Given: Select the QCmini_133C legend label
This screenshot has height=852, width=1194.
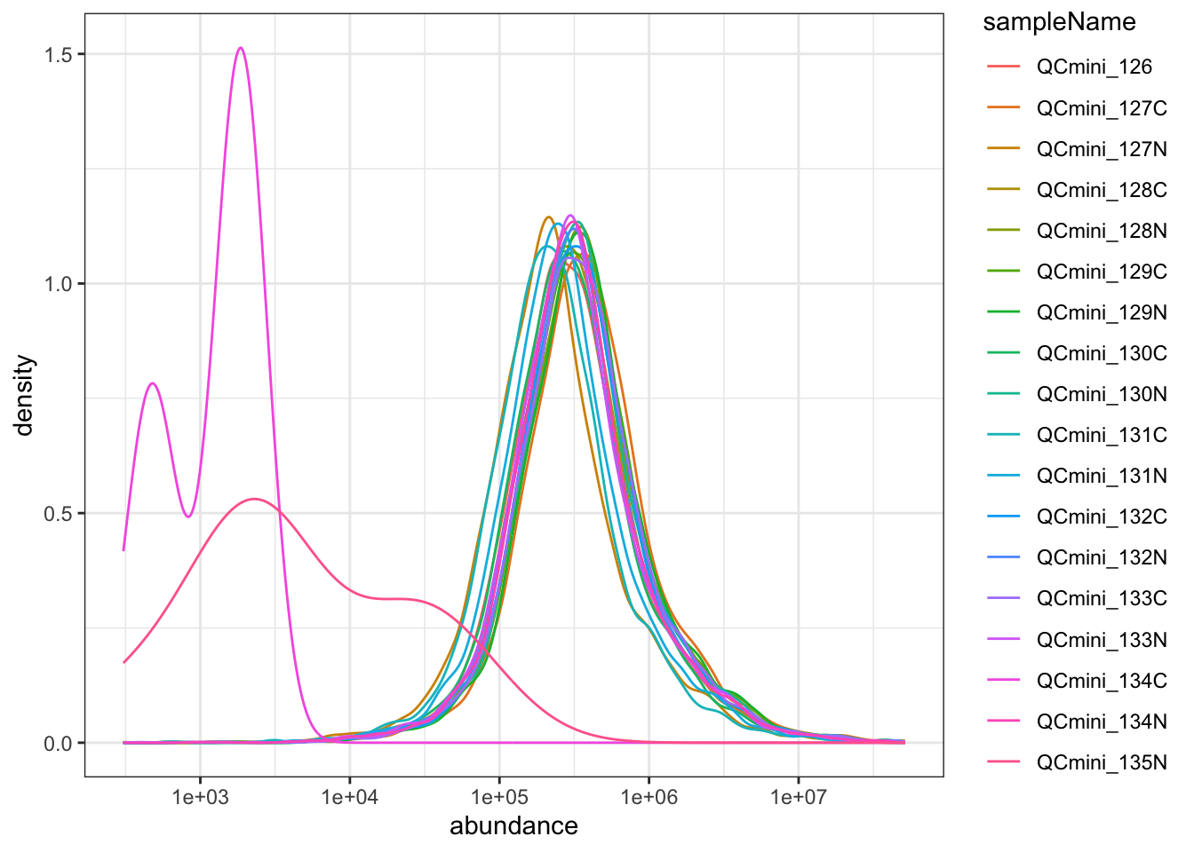Looking at the screenshot, I should coord(1101,598).
